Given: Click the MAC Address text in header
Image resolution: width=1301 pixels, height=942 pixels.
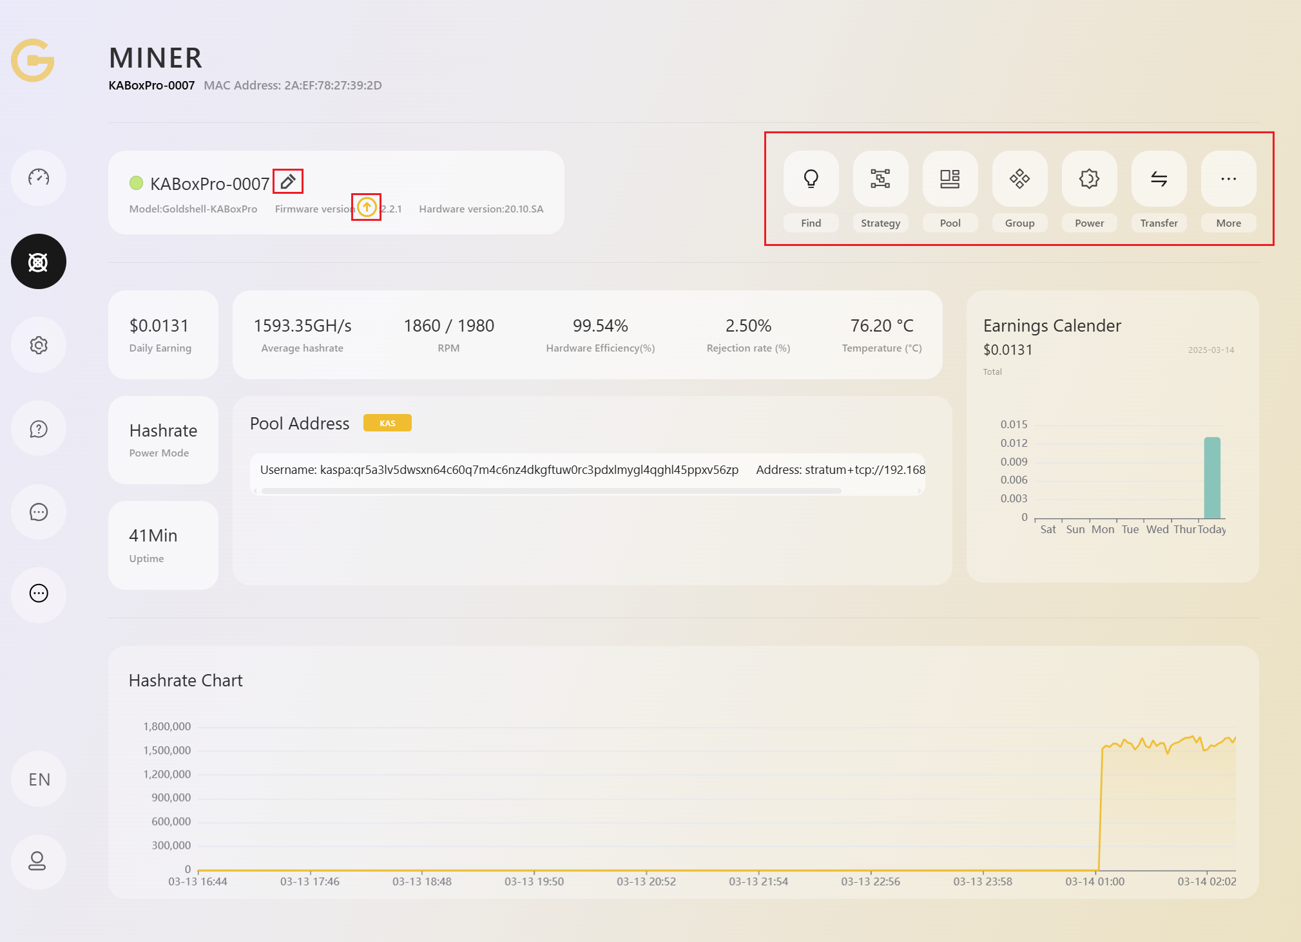Looking at the screenshot, I should click(293, 86).
